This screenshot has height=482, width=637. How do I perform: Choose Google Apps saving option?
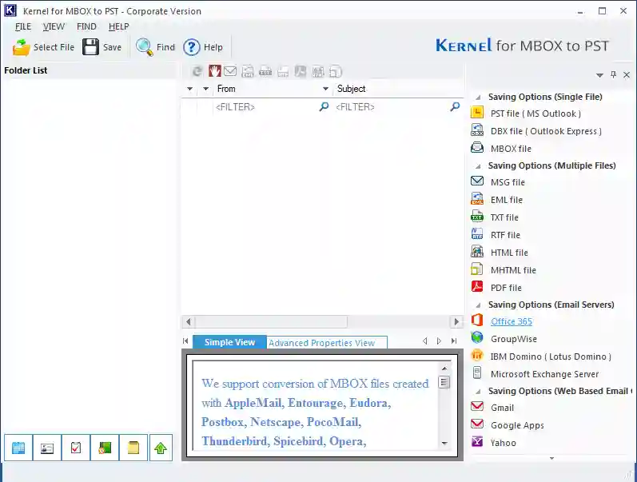517,425
